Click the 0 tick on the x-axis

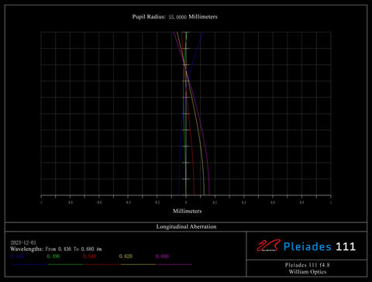pos(186,203)
